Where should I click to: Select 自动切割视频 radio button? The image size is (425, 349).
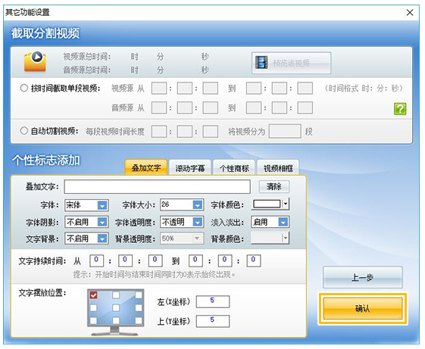point(23,131)
